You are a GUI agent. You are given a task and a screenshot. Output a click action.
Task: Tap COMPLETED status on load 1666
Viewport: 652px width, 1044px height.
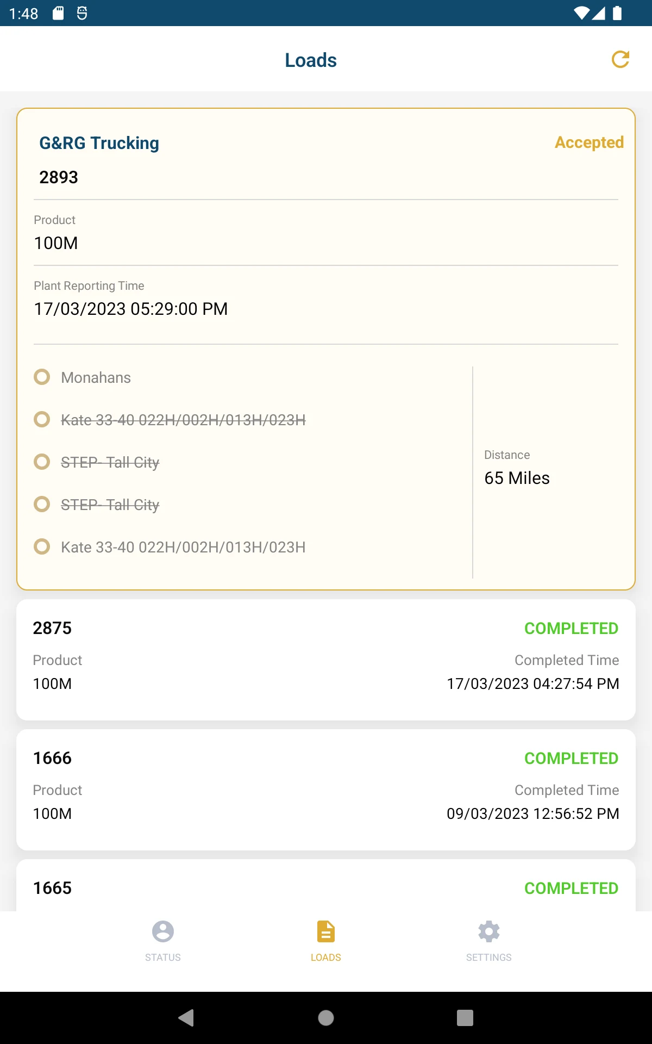click(571, 758)
